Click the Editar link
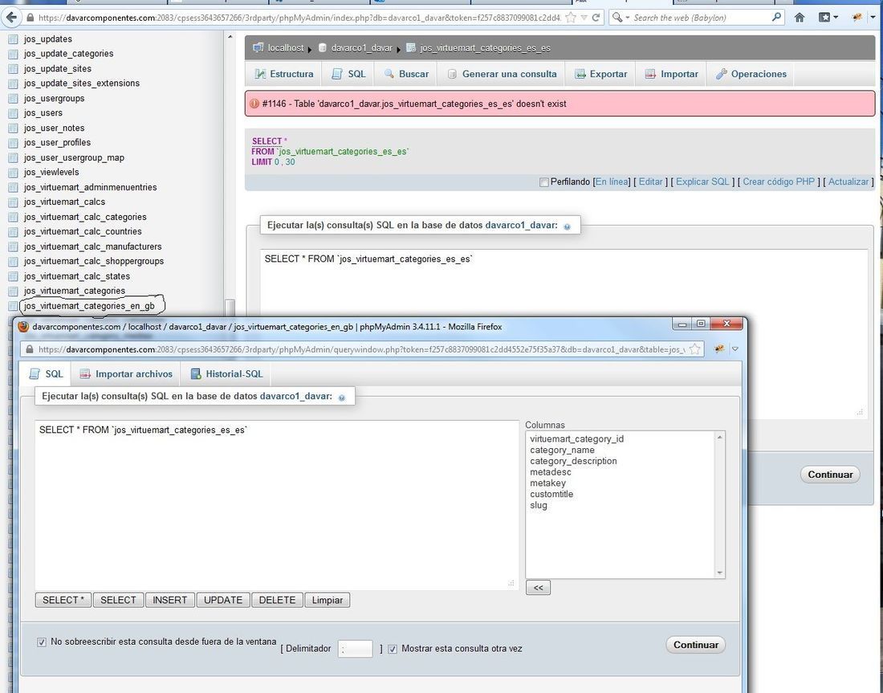Viewport: 883px width, 693px height. tap(650, 181)
